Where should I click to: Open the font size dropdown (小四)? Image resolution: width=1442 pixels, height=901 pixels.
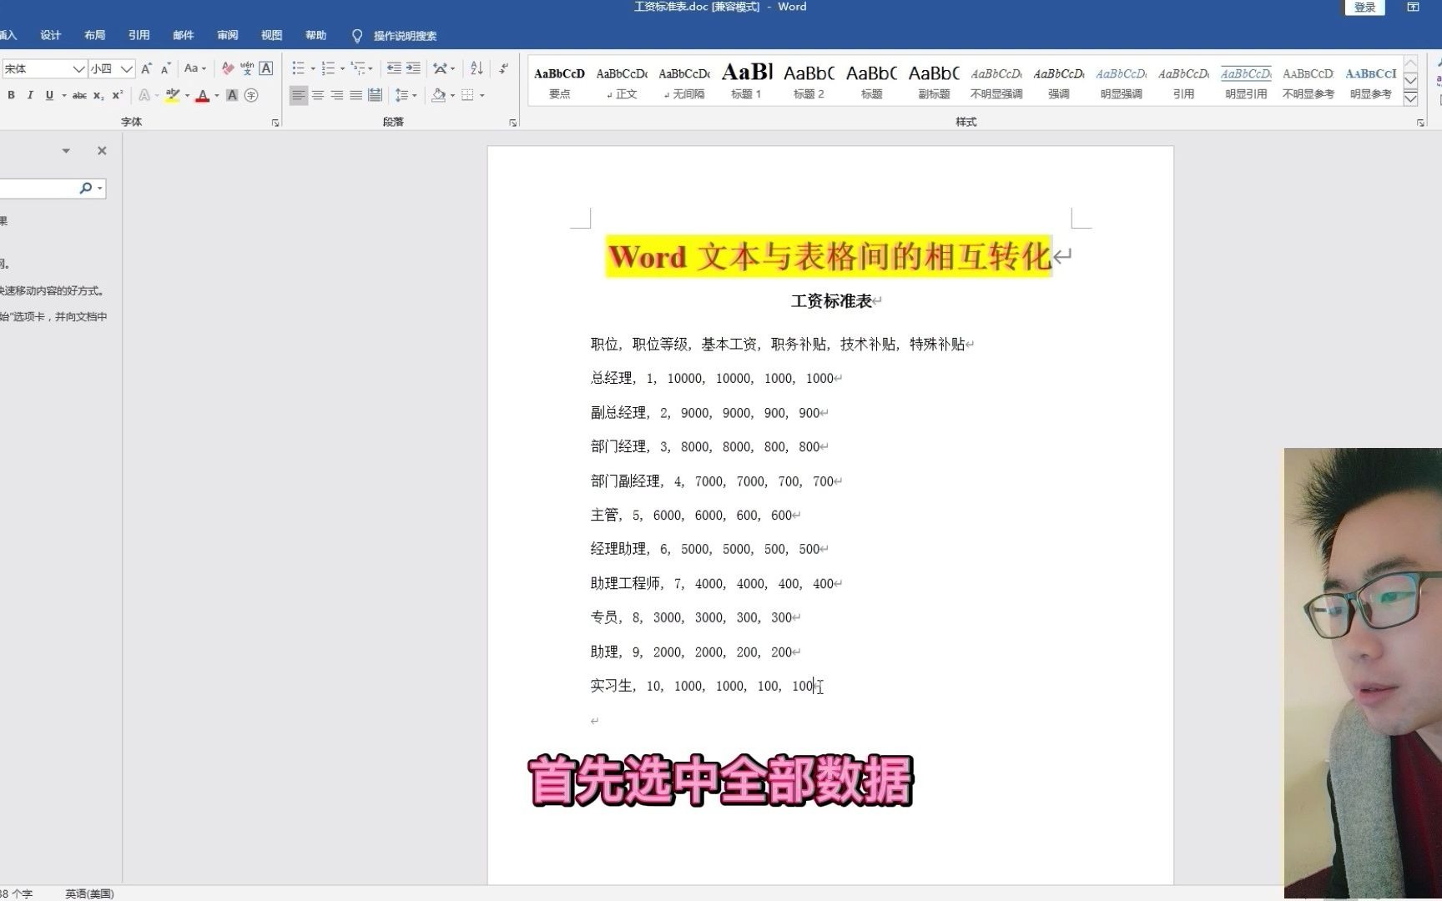tap(127, 68)
